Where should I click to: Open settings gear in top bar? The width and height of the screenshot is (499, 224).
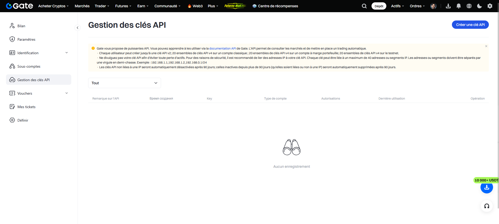click(x=490, y=6)
